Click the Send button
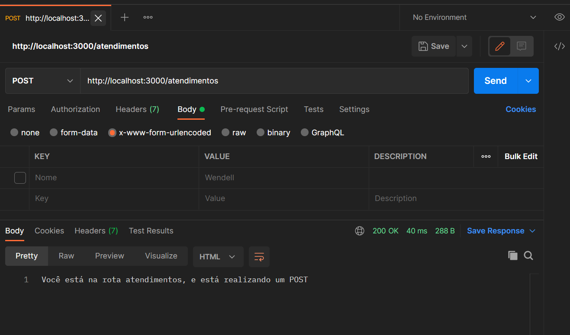 coord(496,81)
